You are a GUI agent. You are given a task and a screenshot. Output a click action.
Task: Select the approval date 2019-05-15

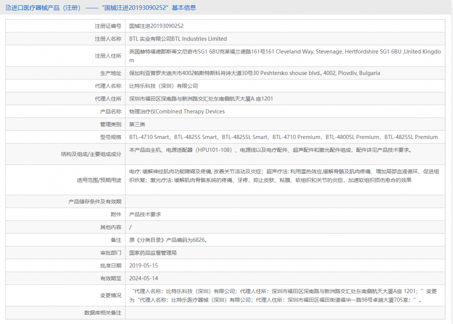(143, 265)
